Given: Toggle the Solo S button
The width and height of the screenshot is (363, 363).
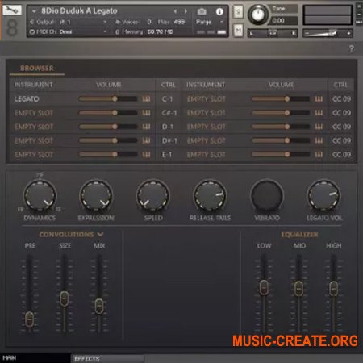Looking at the screenshot, I should 238,11.
